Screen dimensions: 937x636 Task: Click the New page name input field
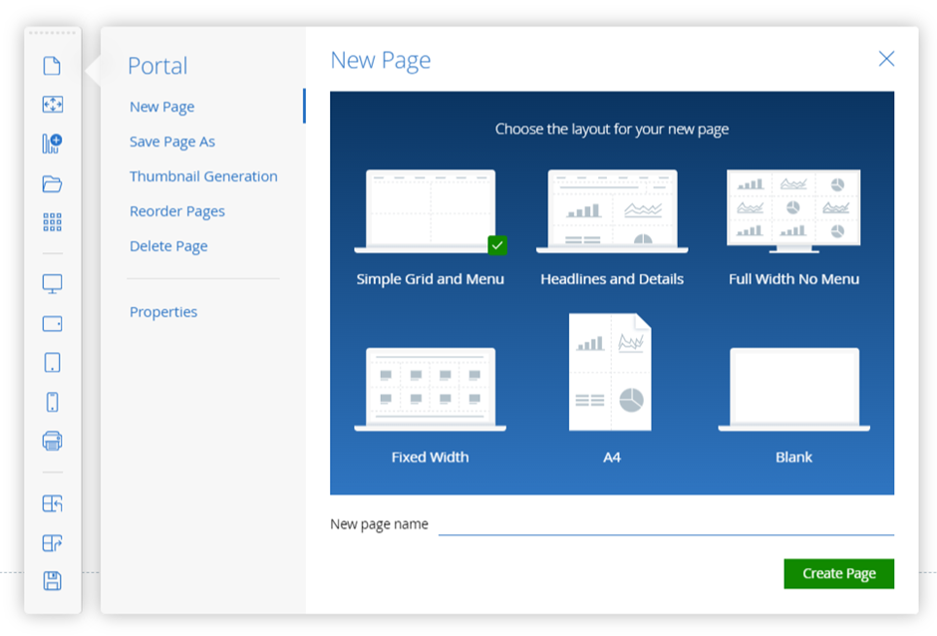[666, 523]
